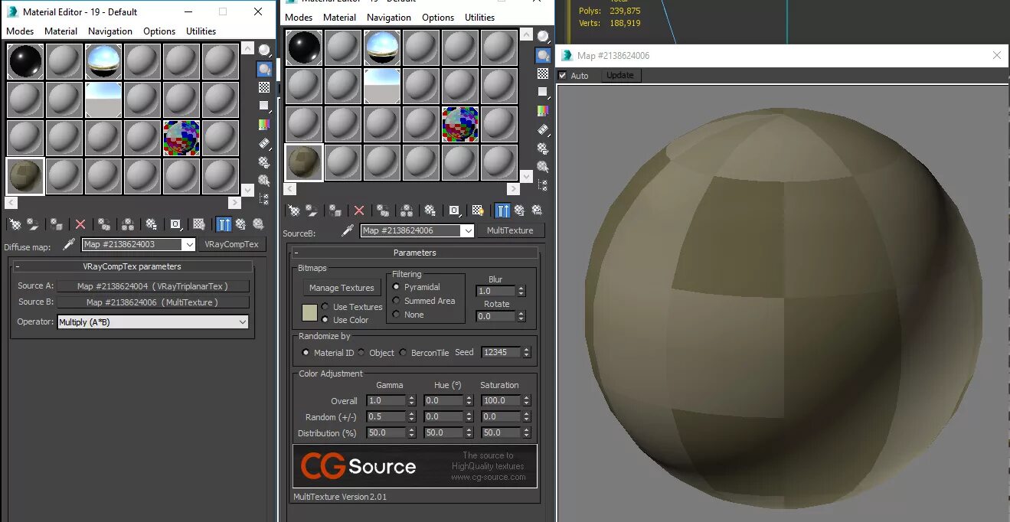The image size is (1010, 522).
Task: Click Material ID Channel icon in left editor
Action: (175, 224)
